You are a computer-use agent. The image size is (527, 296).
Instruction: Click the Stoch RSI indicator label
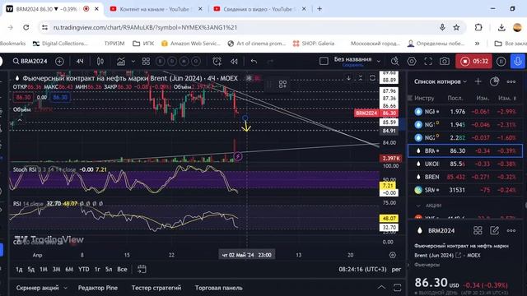point(24,169)
